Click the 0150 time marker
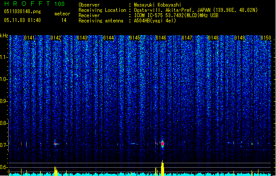Screen dimensions: 276x176 pyautogui.click(x=266, y=38)
